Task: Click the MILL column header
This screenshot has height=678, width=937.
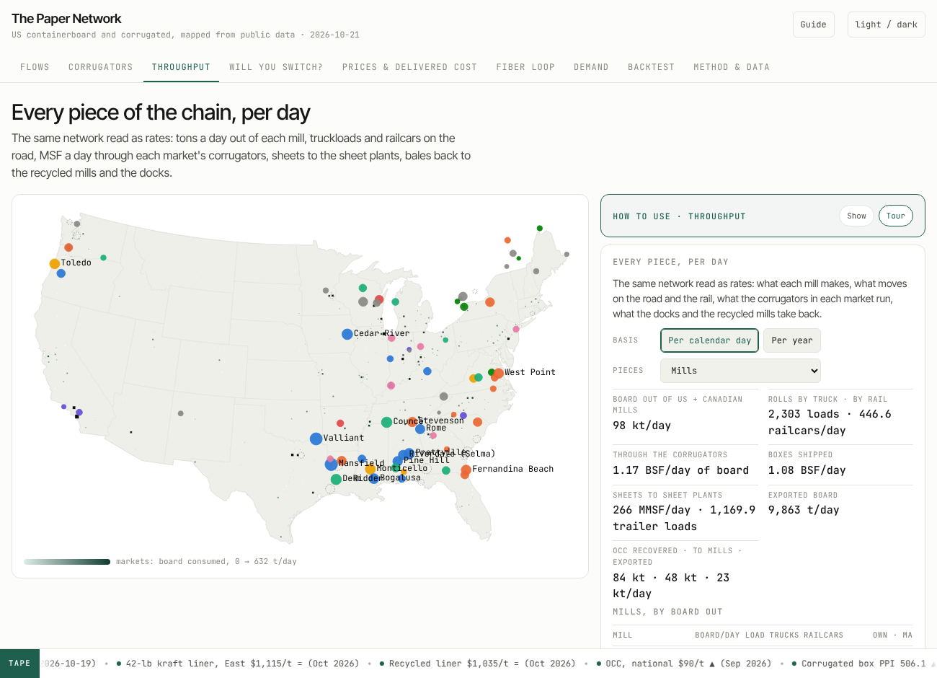Action: (x=623, y=635)
